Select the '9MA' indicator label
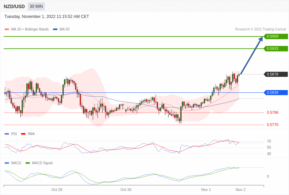289x195 pixels. 31,134
